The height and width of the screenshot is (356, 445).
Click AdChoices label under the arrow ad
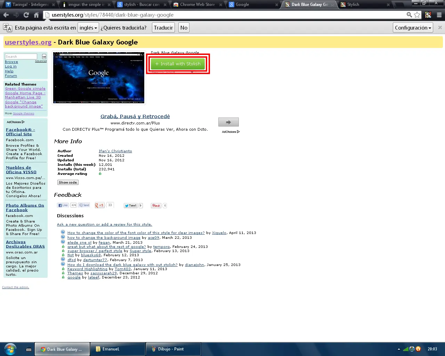[x=231, y=132]
